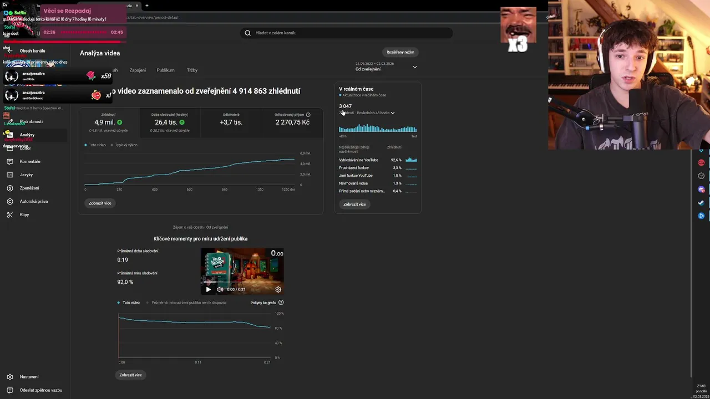Click the Pokyny ke grafu link

coord(263,303)
